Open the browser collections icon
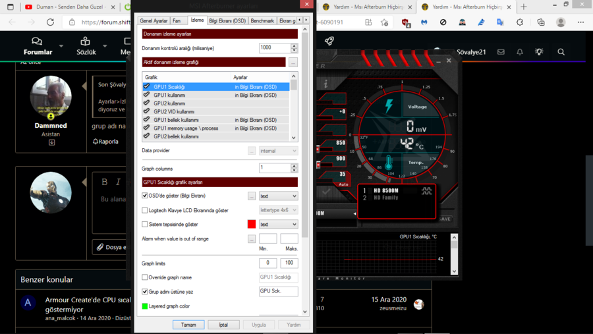 coord(541,22)
